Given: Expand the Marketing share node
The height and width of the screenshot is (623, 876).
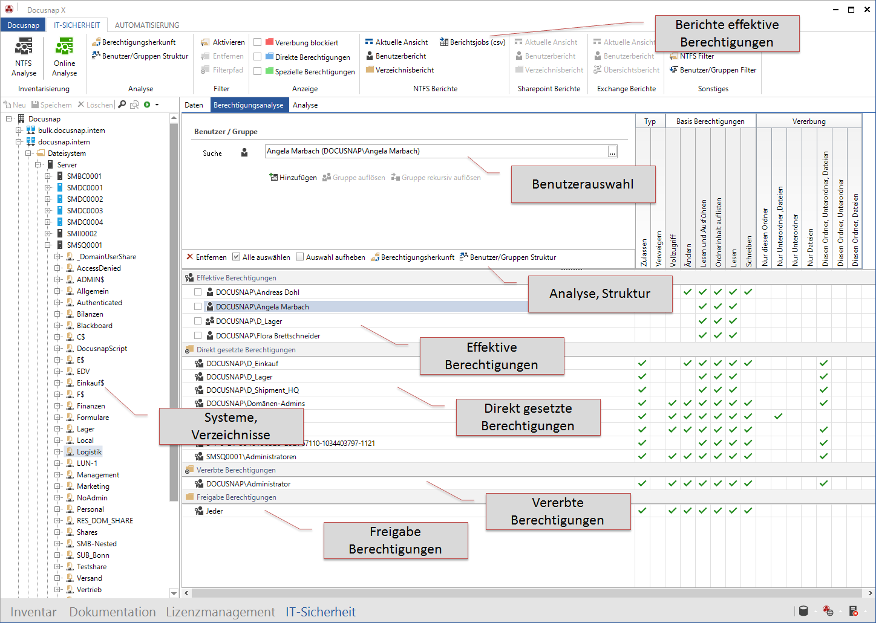Looking at the screenshot, I should click(57, 486).
